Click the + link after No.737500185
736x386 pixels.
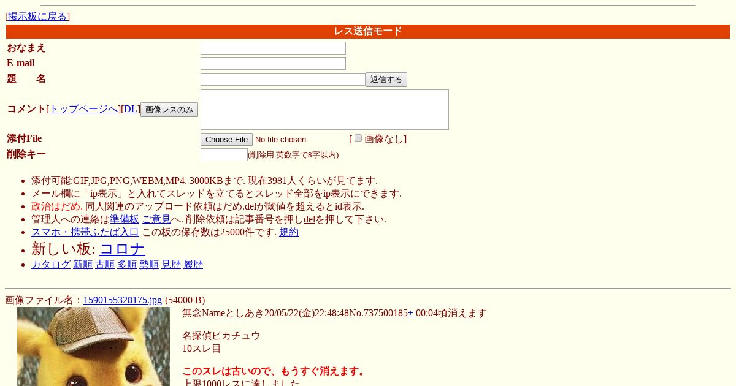point(410,313)
